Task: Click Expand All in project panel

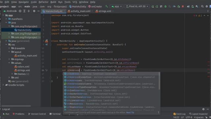Action: (x=24, y=11)
